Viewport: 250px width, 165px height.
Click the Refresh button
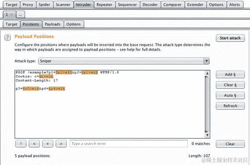(230, 106)
